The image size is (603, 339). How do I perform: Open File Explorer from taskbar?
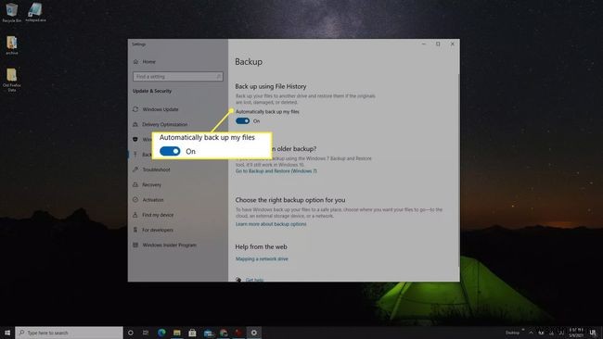pyautogui.click(x=177, y=333)
